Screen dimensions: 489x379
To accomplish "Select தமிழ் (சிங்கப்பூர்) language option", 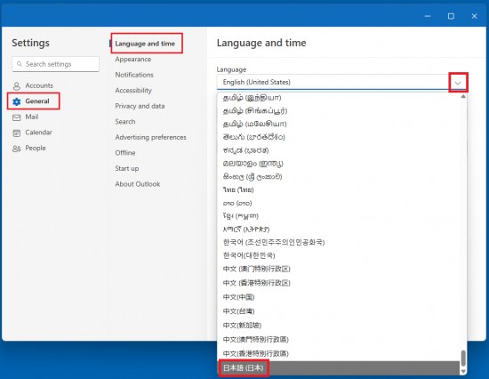I will [x=339, y=111].
